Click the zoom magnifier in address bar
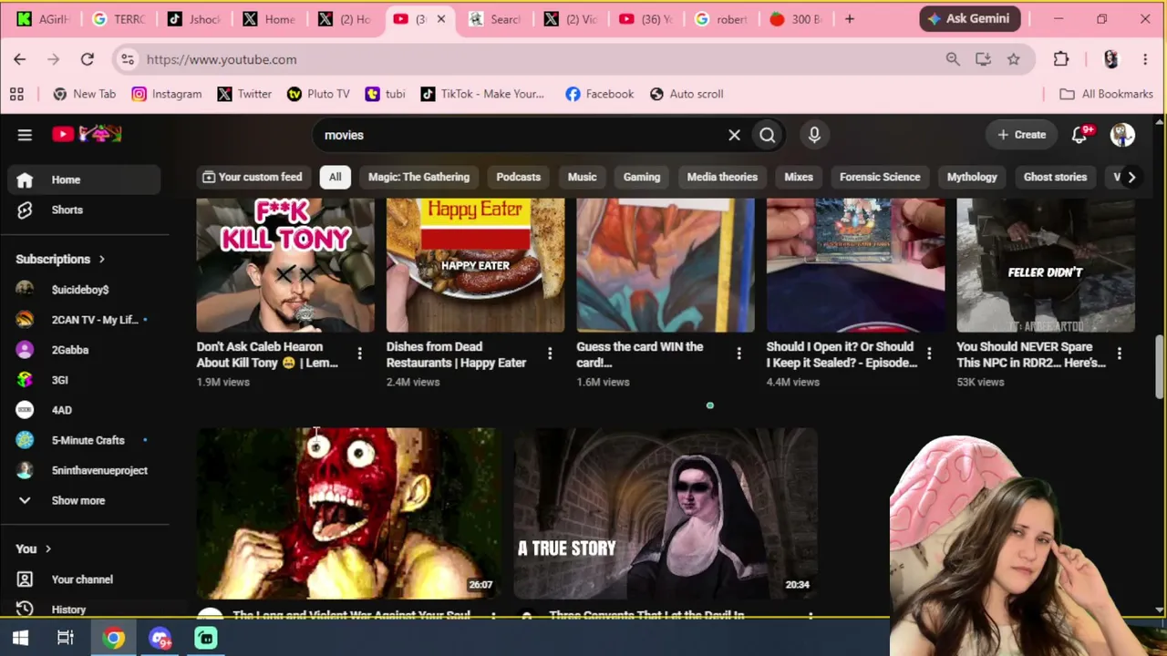1167x656 pixels. (x=953, y=59)
